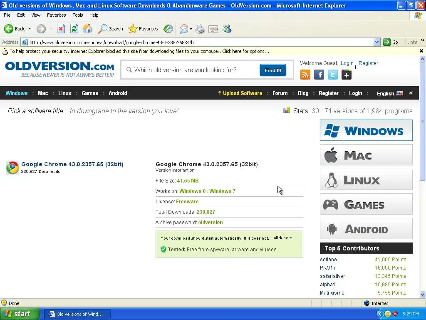The height and width of the screenshot is (320, 426).
Task: Click the large Android category banner
Action: (x=366, y=229)
